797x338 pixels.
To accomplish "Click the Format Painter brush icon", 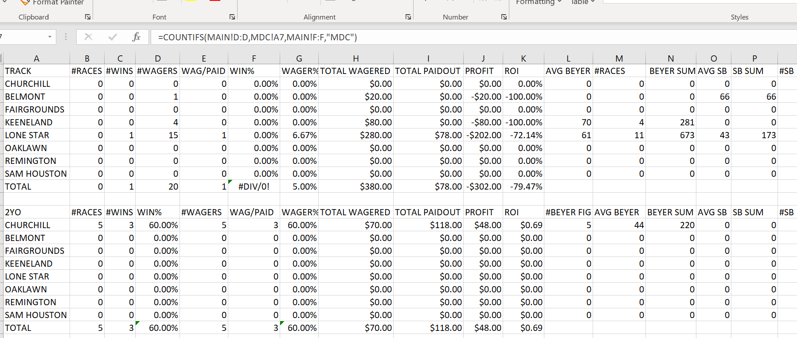I will click(25, 2).
